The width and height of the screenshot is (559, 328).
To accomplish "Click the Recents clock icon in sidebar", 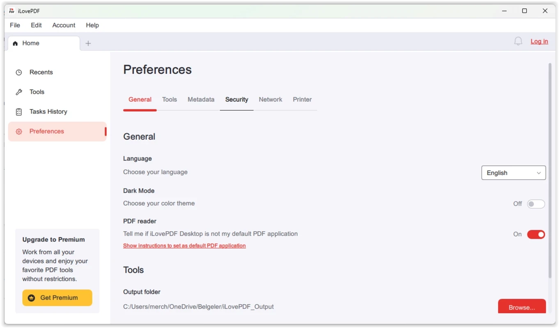I will coord(19,73).
